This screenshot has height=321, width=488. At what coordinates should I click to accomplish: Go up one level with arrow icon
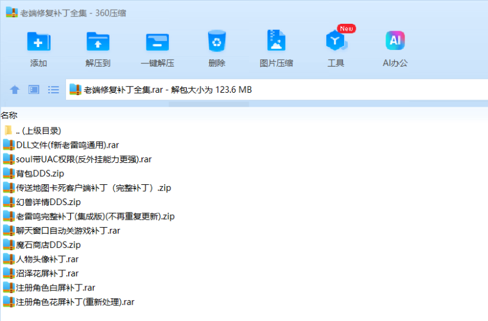point(15,90)
